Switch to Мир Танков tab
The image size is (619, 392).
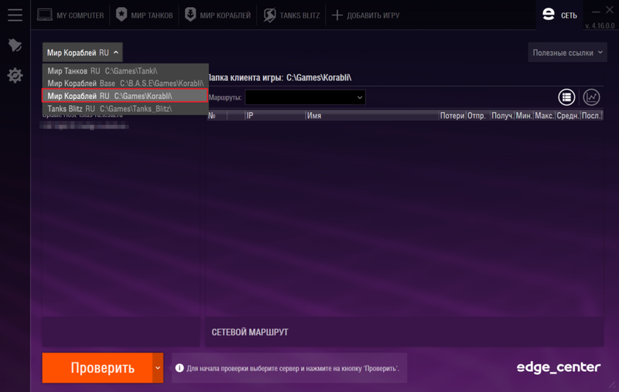(x=145, y=15)
